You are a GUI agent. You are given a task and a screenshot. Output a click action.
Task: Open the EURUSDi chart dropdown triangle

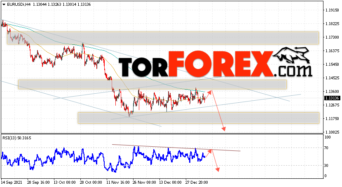click(4, 5)
